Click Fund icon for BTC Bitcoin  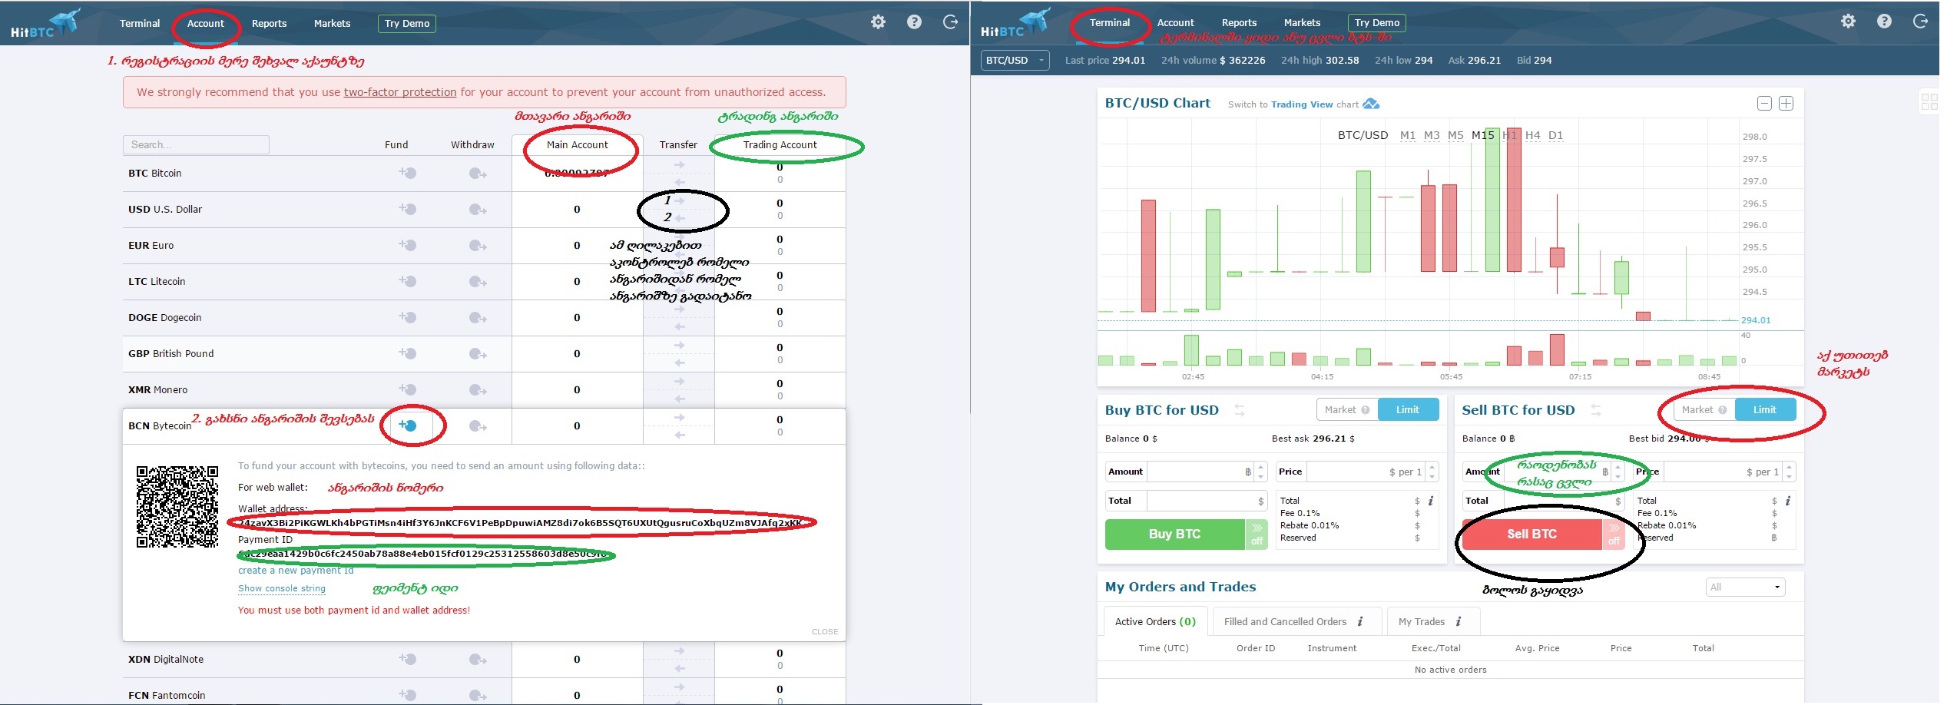click(x=407, y=174)
